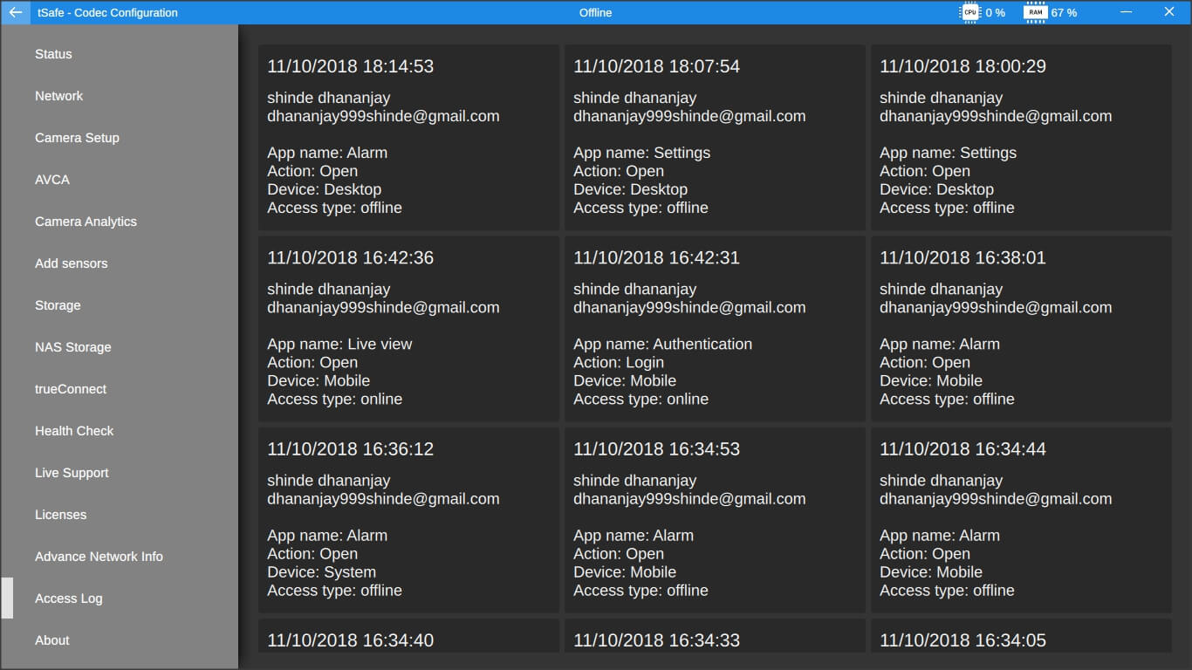Select the 16:42:31 Authentication Login entry
The image size is (1192, 670).
[715, 328]
